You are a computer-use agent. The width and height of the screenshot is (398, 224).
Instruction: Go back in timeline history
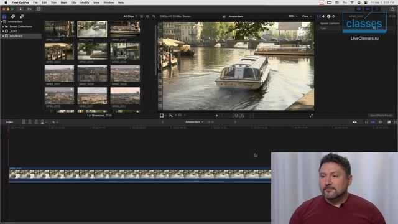pos(163,122)
